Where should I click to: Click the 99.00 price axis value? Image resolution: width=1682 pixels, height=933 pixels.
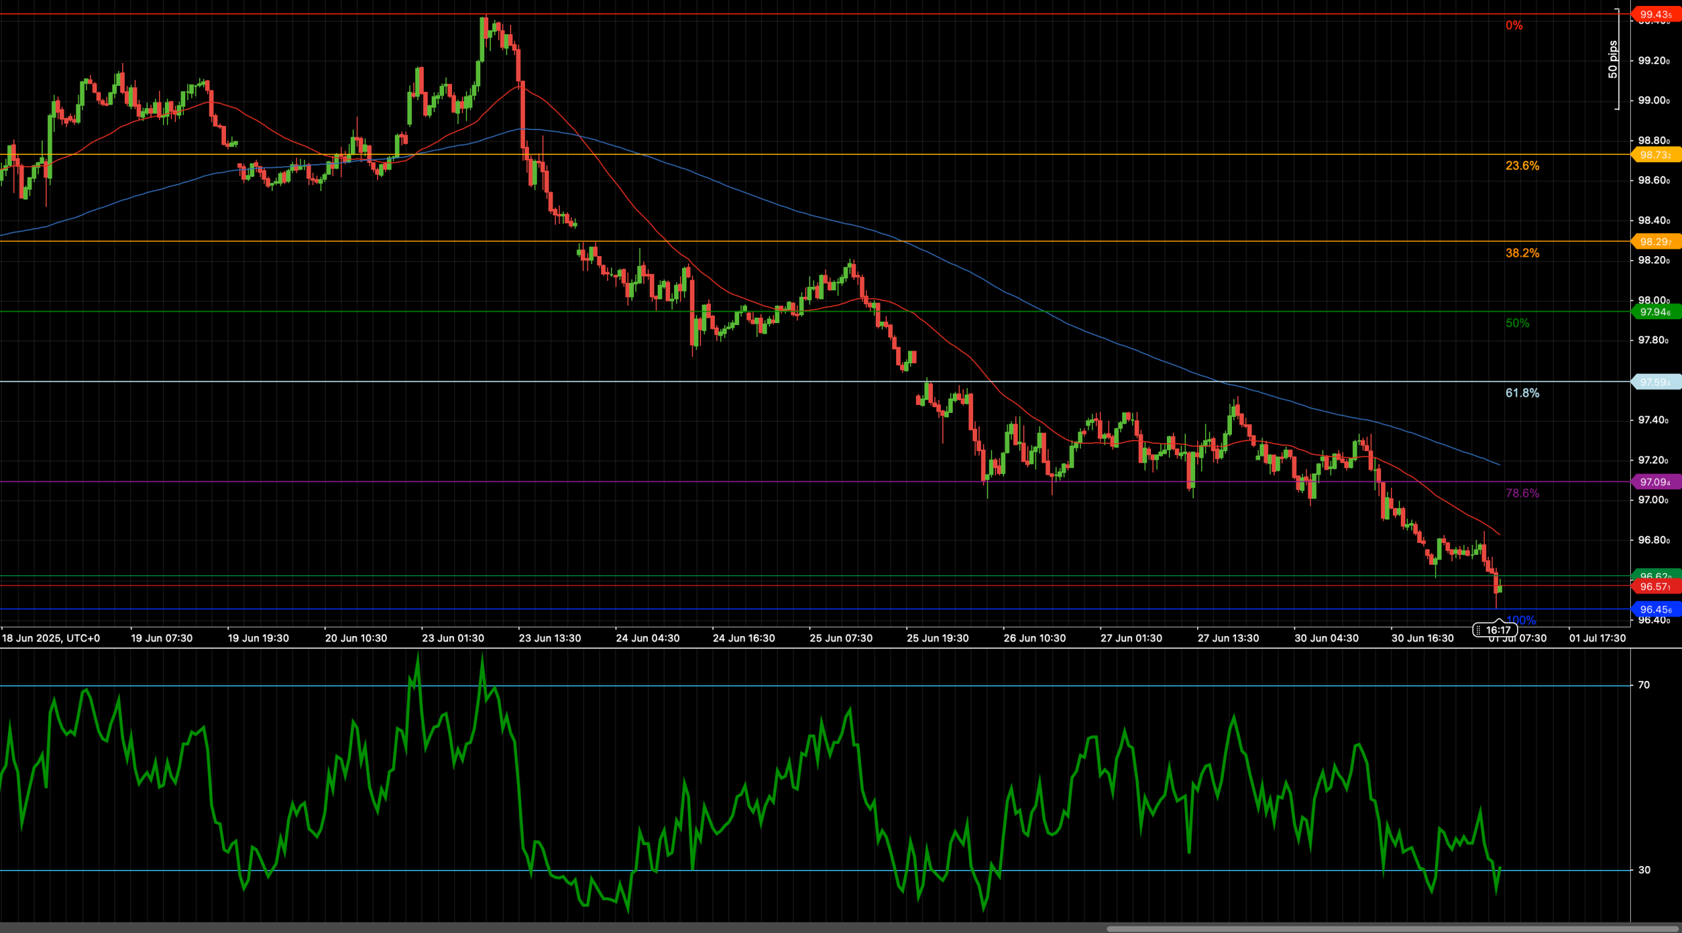(1654, 100)
